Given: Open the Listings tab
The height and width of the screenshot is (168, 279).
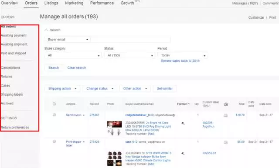Looking at the screenshot, I should (51, 3).
